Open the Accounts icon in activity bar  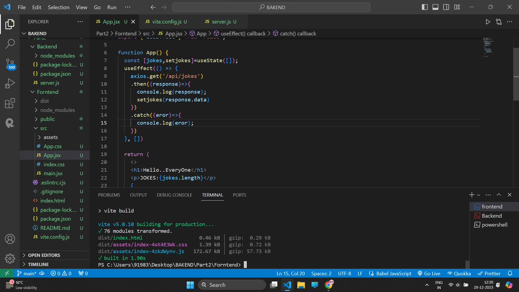click(10, 239)
